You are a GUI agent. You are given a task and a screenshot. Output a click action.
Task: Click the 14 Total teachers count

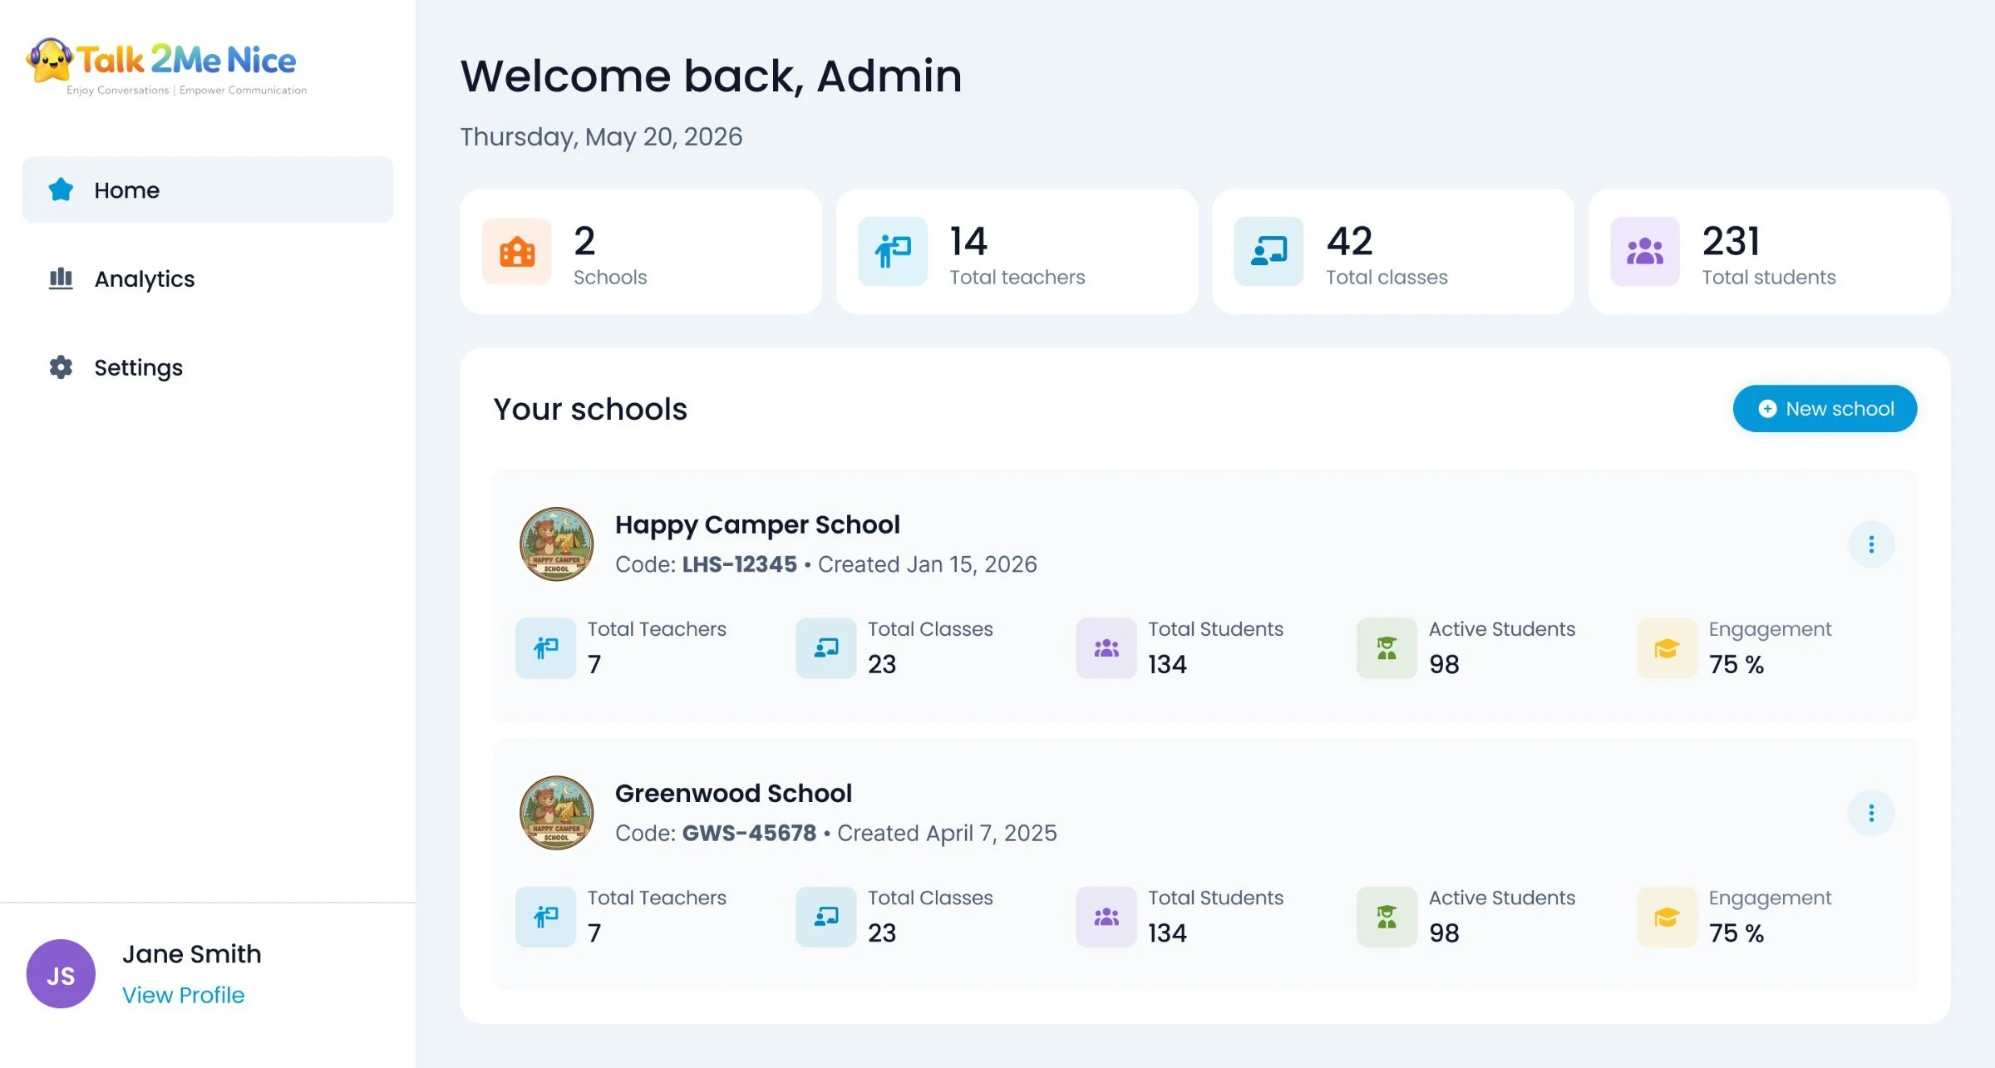click(x=968, y=242)
